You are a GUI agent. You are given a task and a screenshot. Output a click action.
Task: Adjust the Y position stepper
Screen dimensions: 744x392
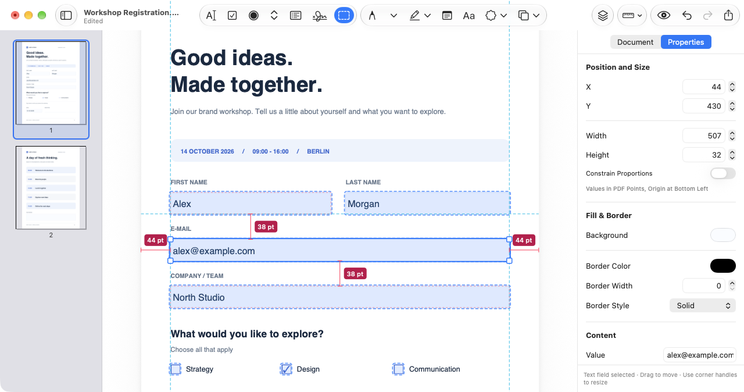[x=732, y=106]
